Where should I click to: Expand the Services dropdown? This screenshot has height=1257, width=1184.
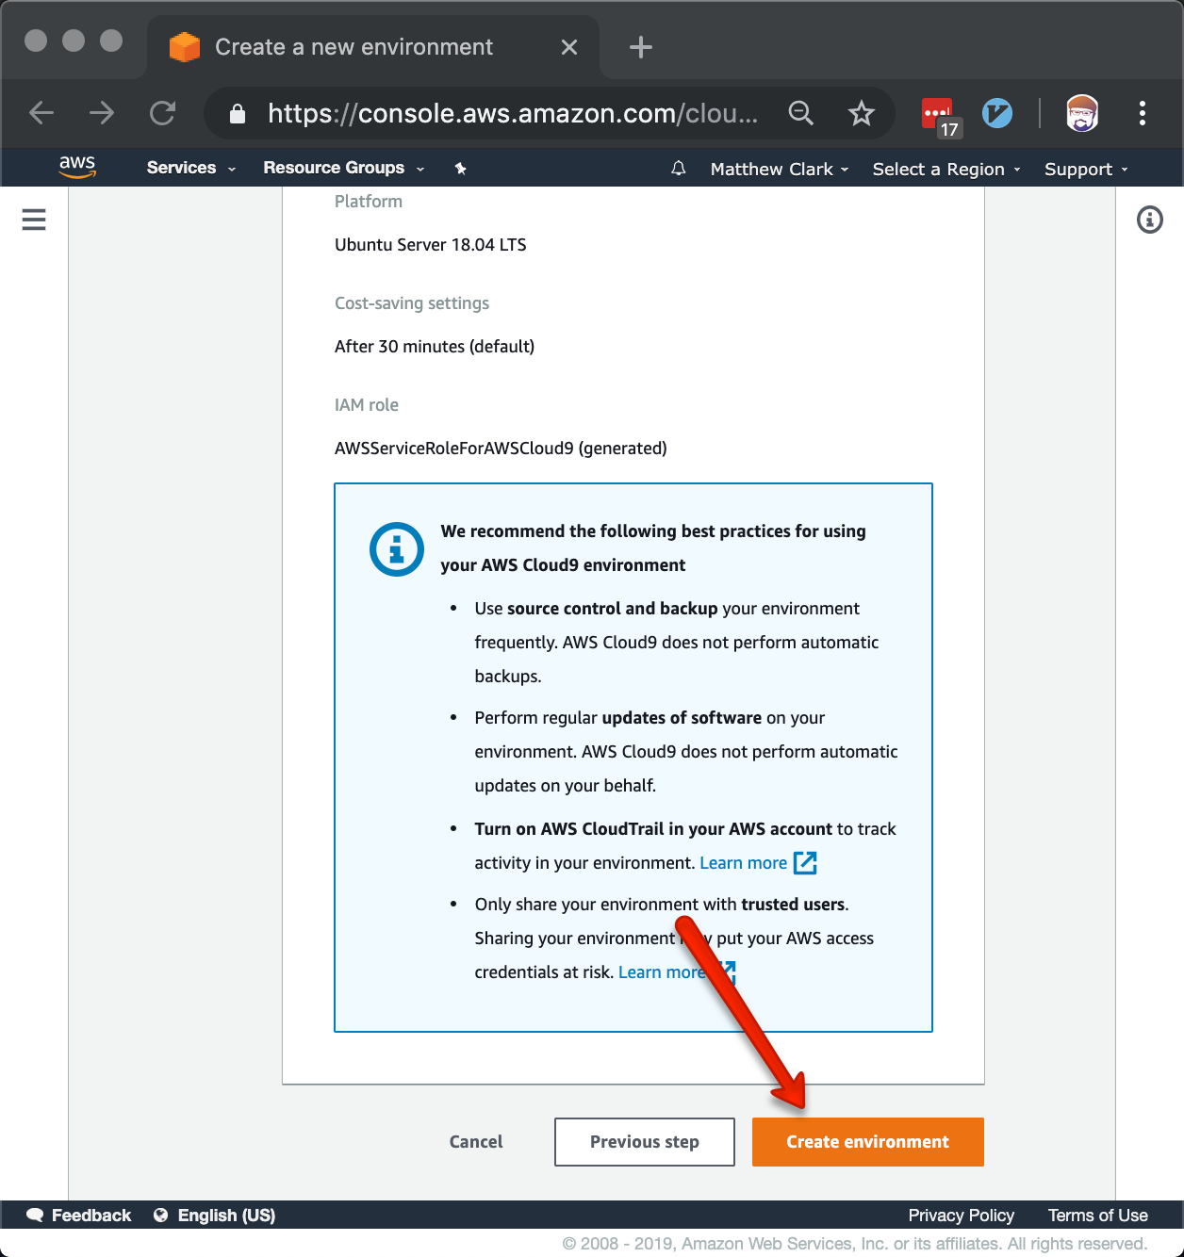191,168
